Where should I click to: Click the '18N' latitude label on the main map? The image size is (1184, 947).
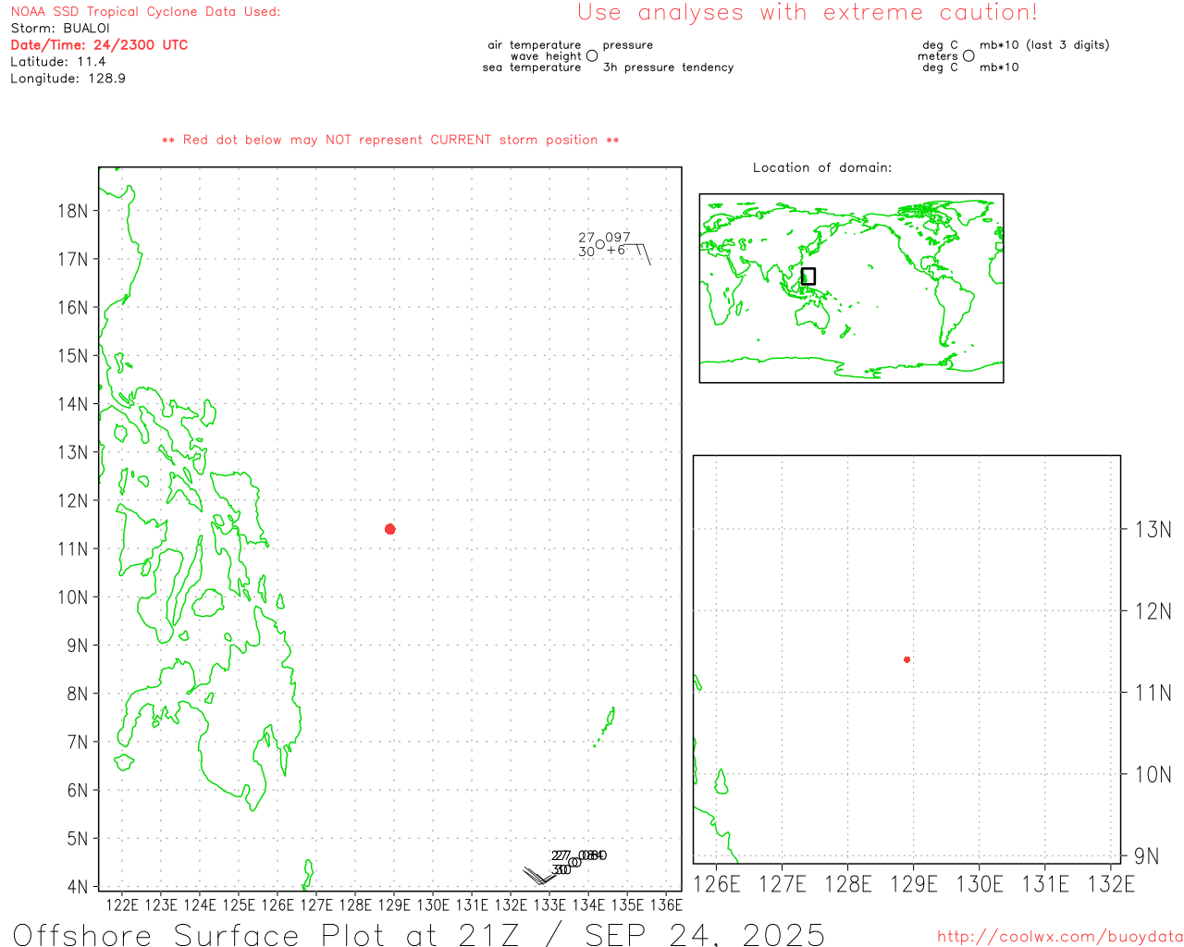(73, 211)
